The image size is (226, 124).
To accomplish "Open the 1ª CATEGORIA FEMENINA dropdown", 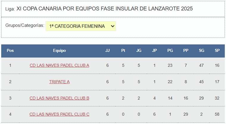I will tap(81, 26).
